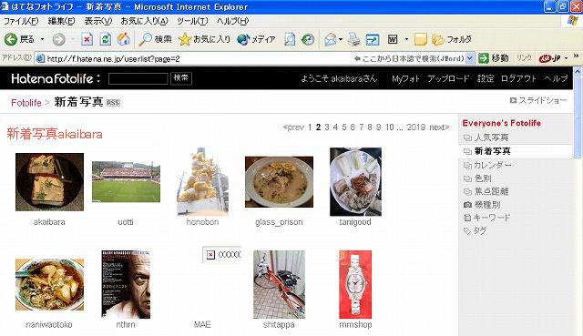Open akaibara's food box thumbnail
Viewport: 583px width, 336px height.
coord(49,182)
